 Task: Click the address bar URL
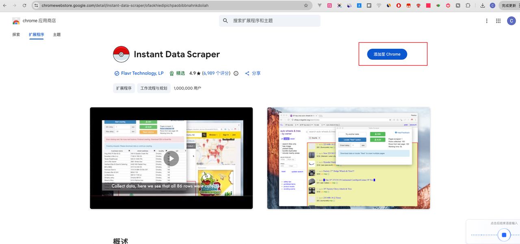pos(125,6)
